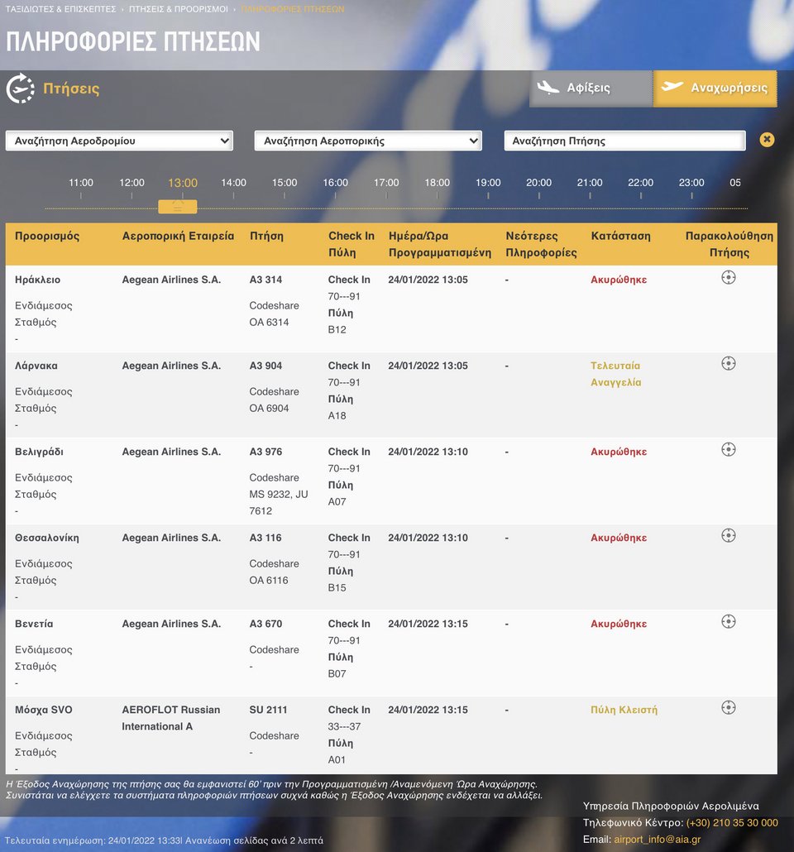Click flight number A3 116

coord(265,538)
